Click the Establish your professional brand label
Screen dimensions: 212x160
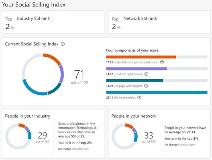coord(137,62)
